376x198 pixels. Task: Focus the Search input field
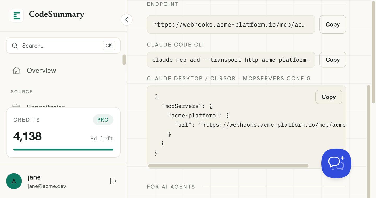point(63,46)
